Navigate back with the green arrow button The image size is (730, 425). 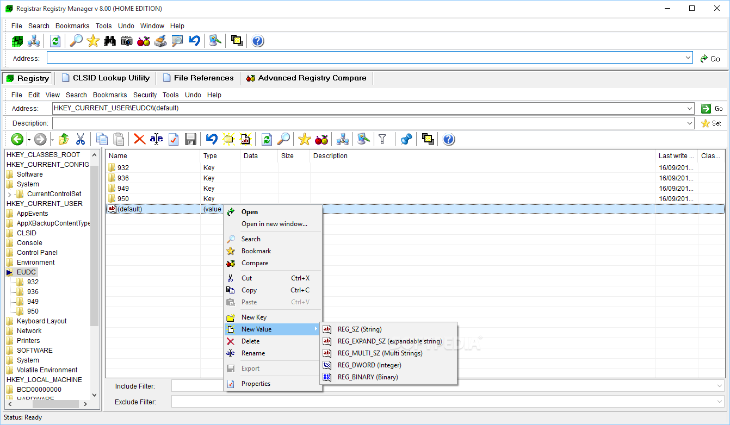click(x=17, y=139)
